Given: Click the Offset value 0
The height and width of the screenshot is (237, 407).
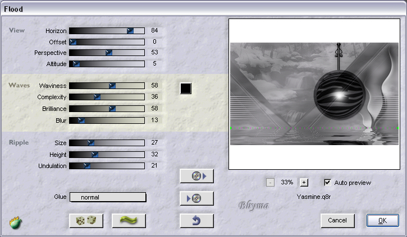Looking at the screenshot, I should click(154, 41).
